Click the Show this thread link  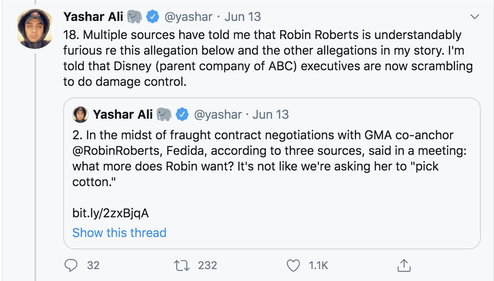[119, 233]
